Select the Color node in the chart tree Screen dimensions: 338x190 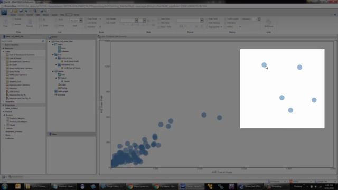click(62, 85)
